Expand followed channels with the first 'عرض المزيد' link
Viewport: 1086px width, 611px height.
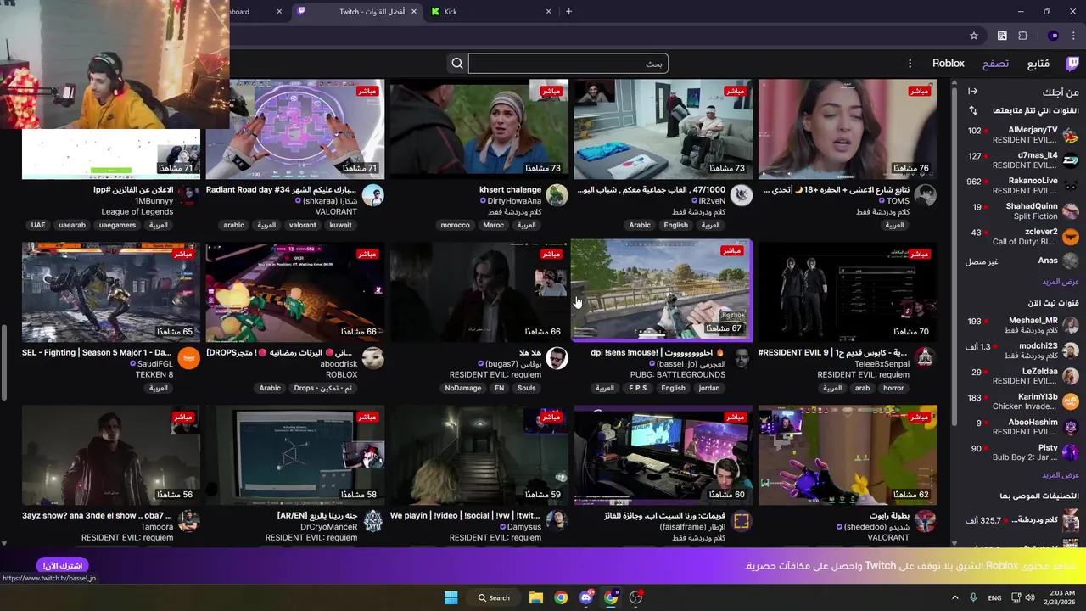1061,282
